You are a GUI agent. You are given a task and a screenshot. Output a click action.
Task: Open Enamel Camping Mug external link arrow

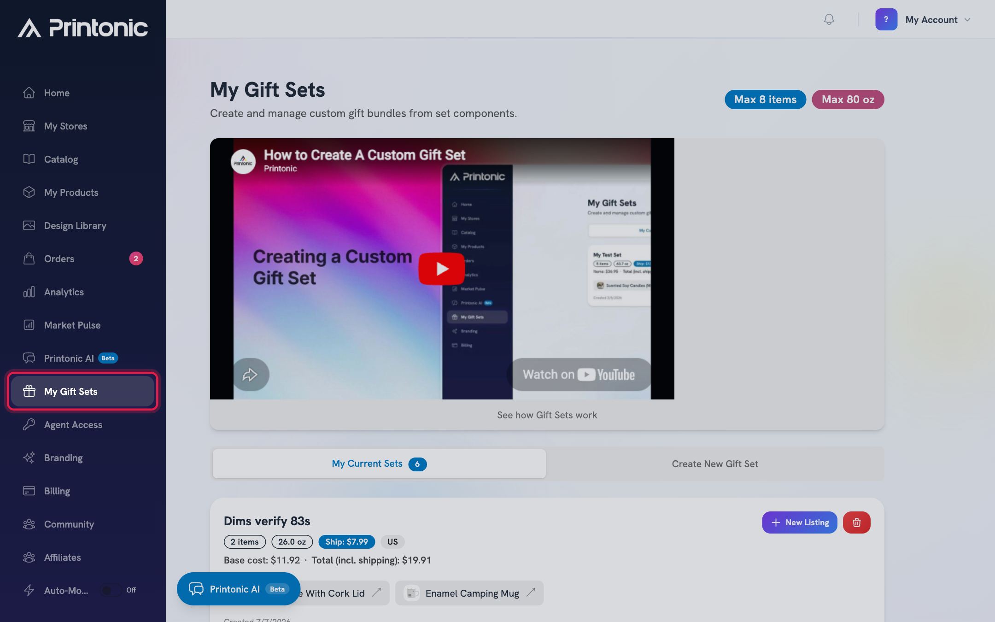point(531,592)
